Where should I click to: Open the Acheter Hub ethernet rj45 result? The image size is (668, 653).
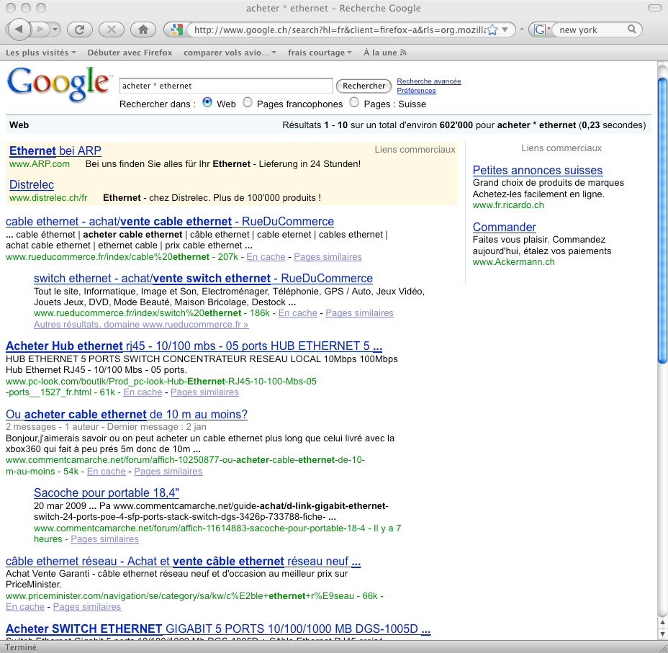pos(194,346)
